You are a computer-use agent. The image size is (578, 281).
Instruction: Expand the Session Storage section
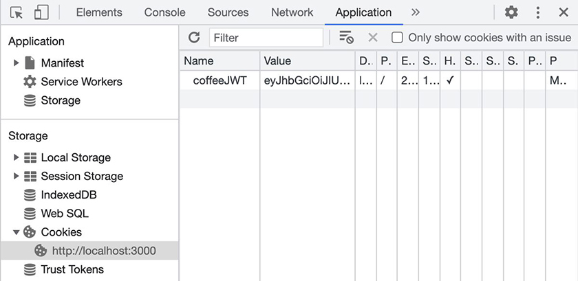(x=17, y=177)
